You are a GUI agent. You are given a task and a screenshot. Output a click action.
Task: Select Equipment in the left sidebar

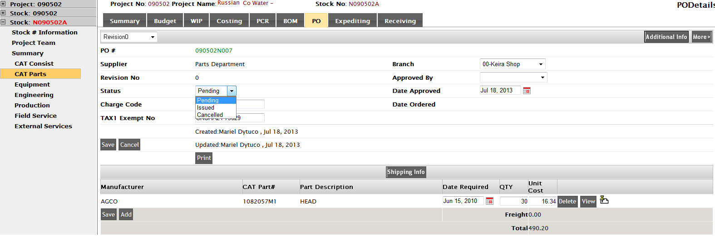click(32, 85)
